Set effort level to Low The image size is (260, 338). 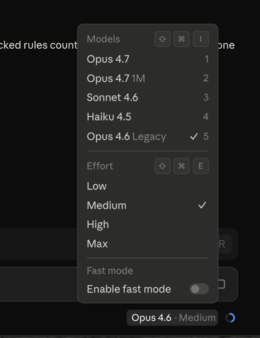[x=147, y=186]
